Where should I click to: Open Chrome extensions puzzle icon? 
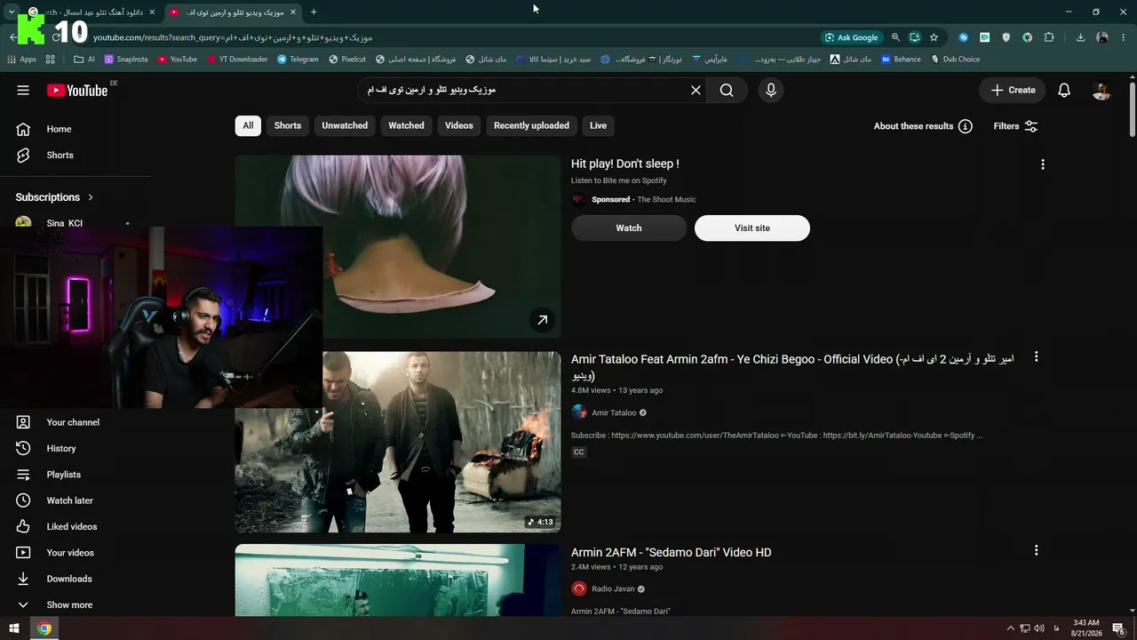tap(1049, 37)
